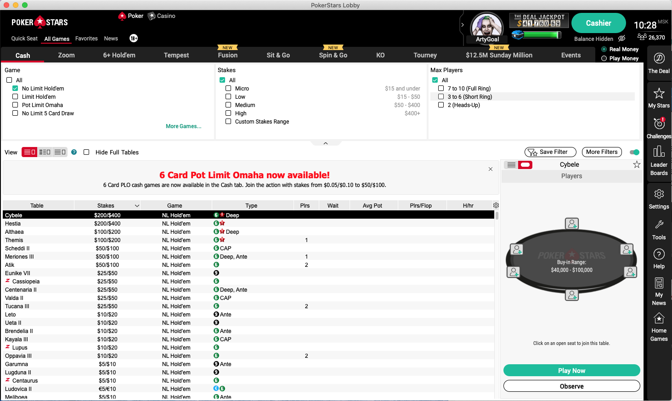
Task: Click the Cashier button
Action: coord(598,23)
